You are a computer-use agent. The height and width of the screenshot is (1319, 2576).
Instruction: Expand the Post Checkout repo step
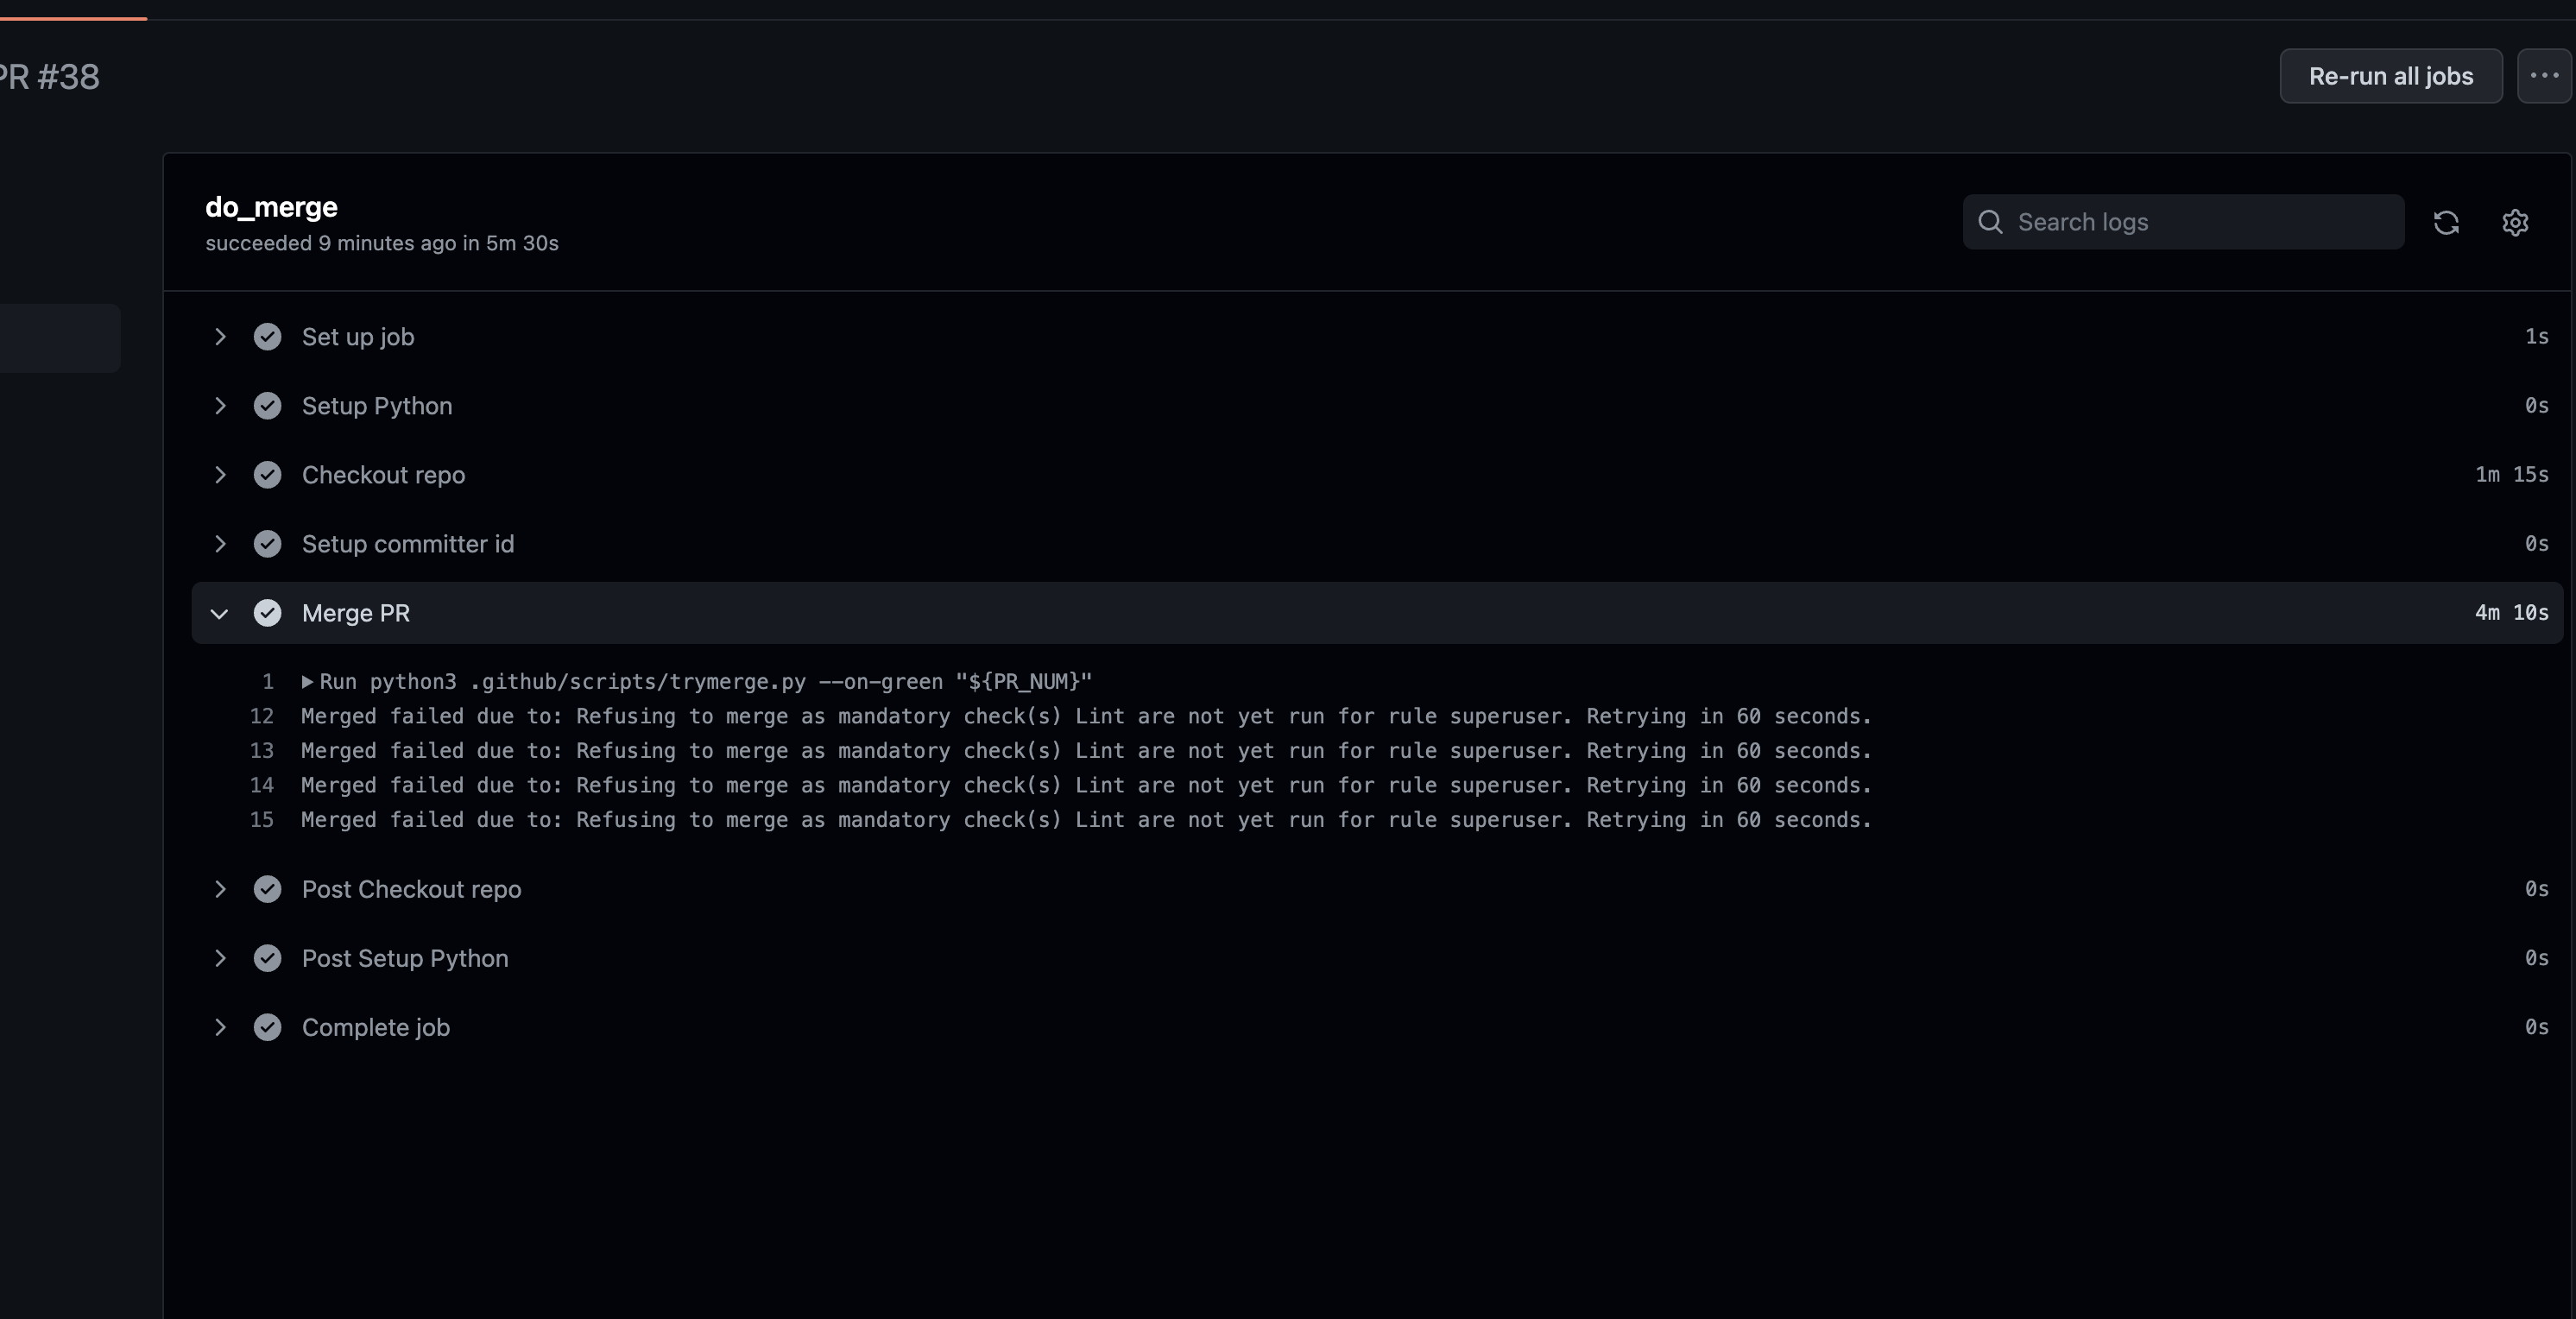coord(220,889)
